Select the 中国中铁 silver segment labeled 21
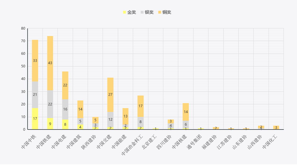The height and width of the screenshot is (167, 297). point(35,95)
